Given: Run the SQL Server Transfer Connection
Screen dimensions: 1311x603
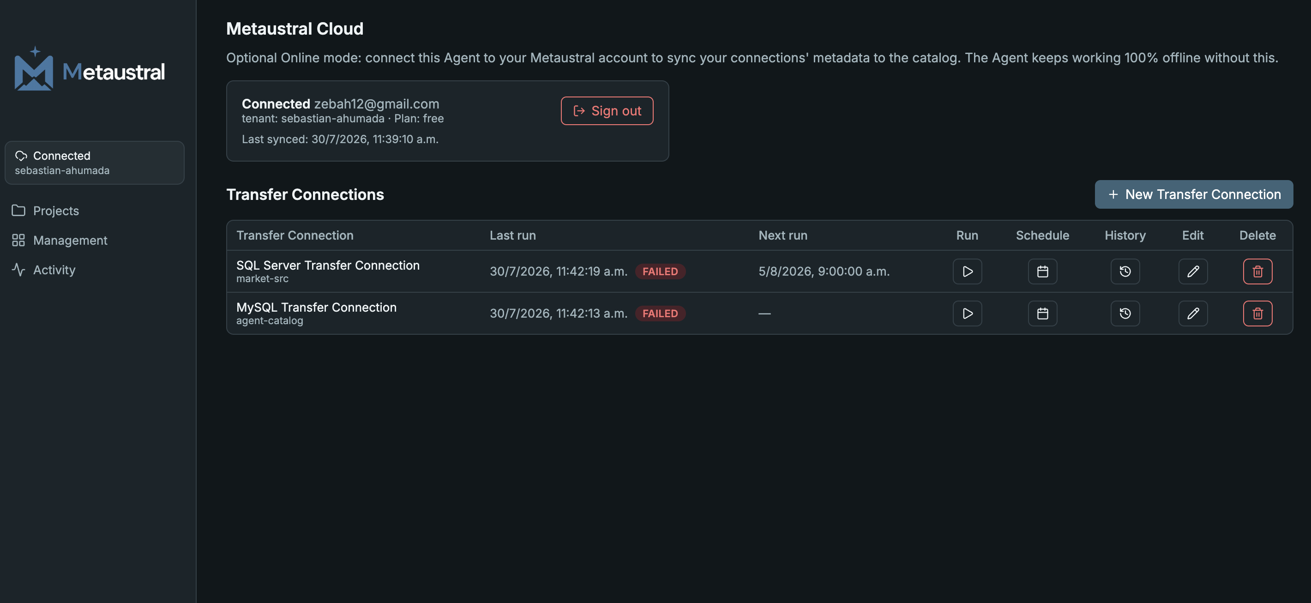Looking at the screenshot, I should [967, 271].
